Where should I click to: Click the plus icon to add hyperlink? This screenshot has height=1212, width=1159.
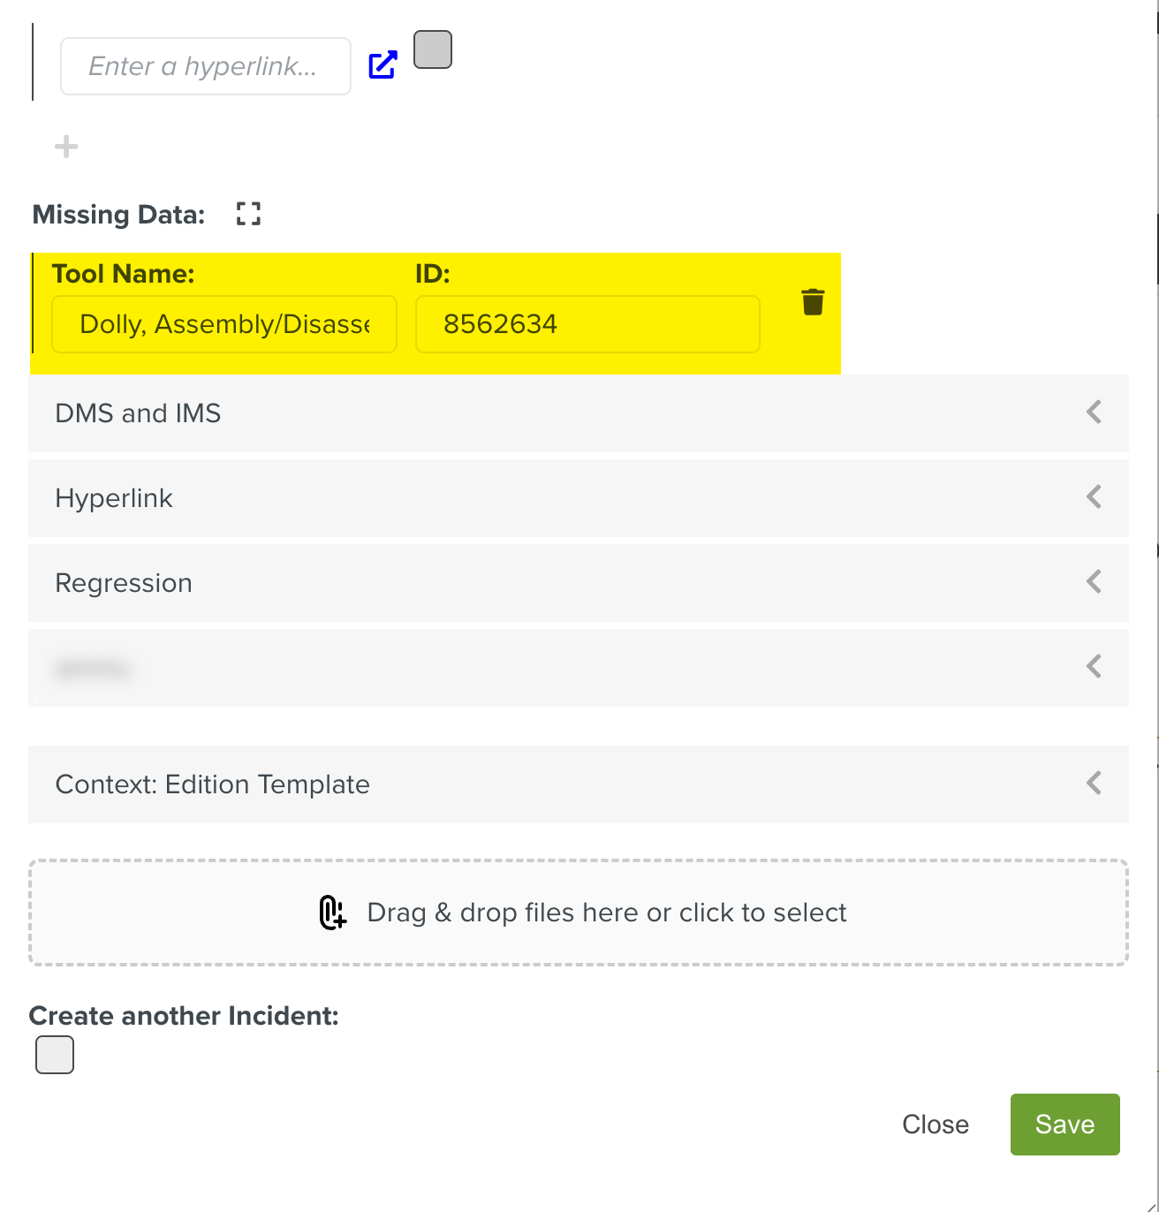(66, 147)
